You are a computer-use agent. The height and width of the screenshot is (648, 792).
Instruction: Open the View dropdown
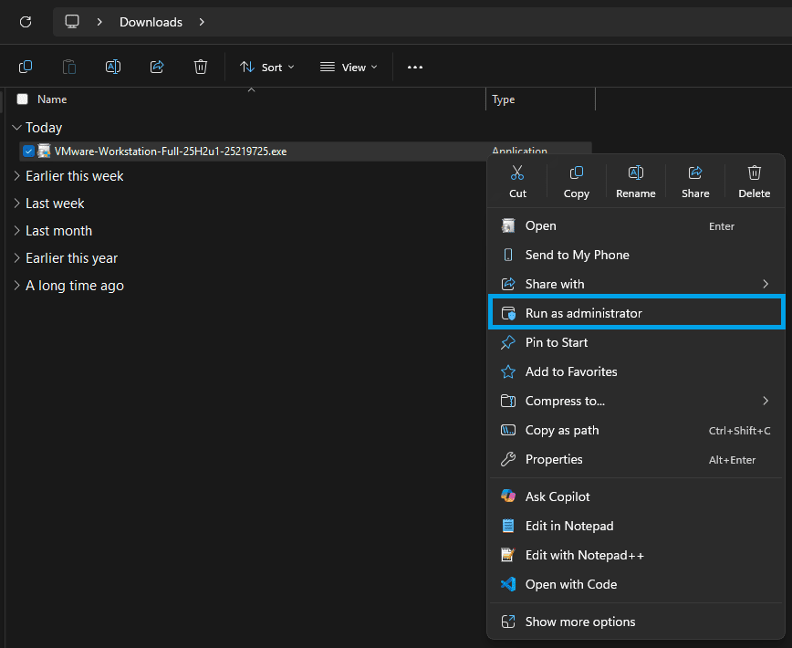pyautogui.click(x=349, y=68)
